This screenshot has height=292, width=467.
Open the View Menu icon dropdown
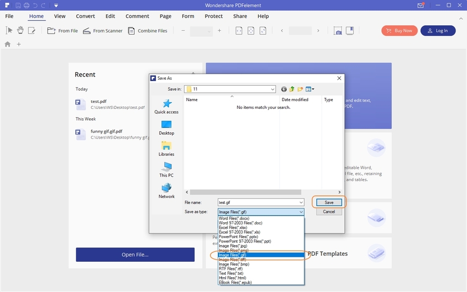tap(310, 89)
